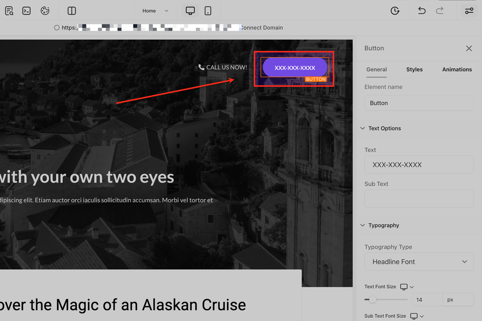
Task: Collapse the Text Options section
Action: [362, 129]
